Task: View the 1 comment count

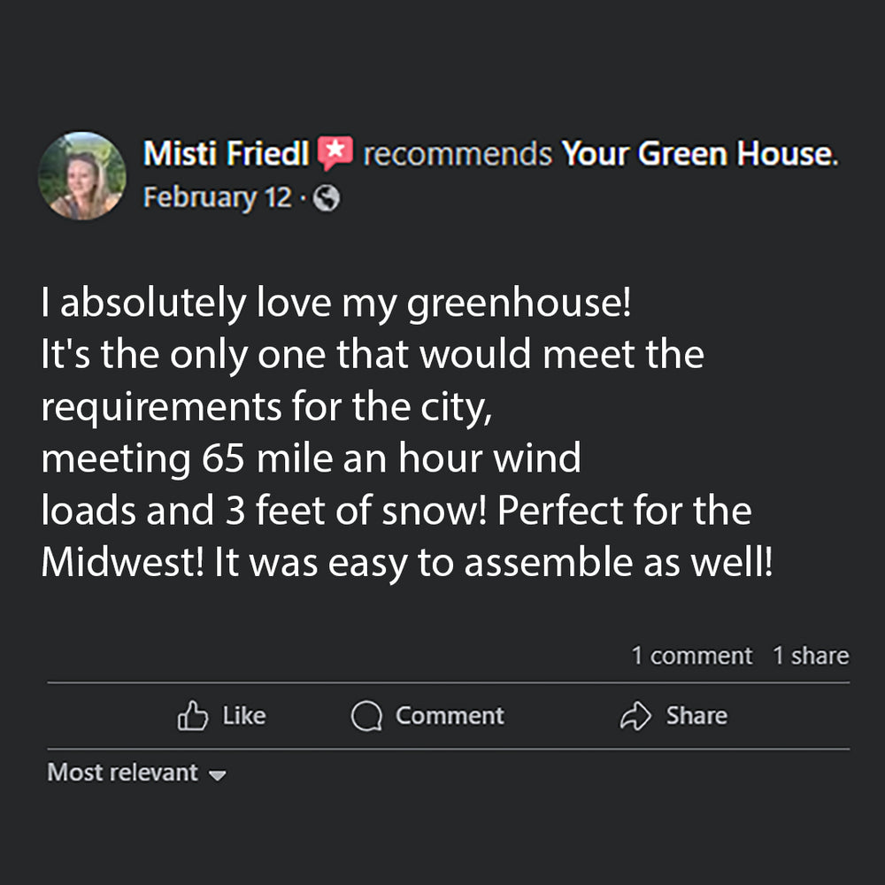Action: (x=691, y=656)
